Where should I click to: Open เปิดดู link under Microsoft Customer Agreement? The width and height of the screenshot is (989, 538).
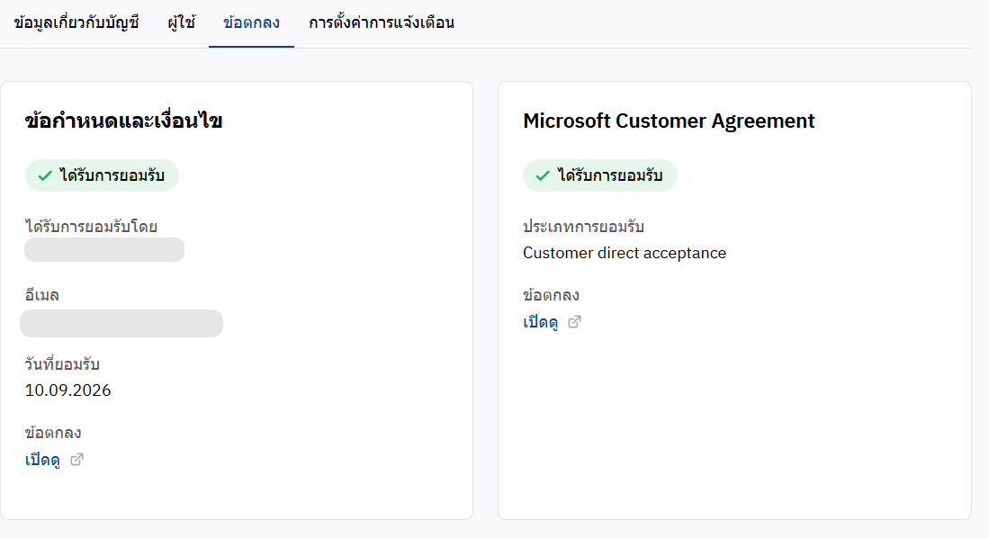pos(541,322)
